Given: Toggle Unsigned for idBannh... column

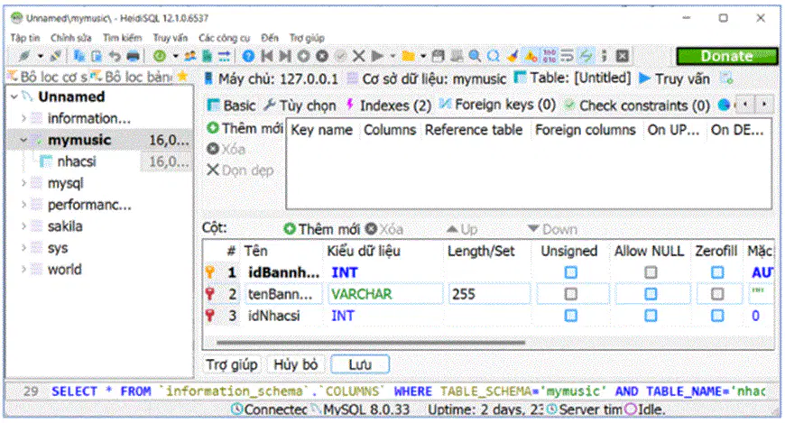Looking at the screenshot, I should click(x=571, y=272).
